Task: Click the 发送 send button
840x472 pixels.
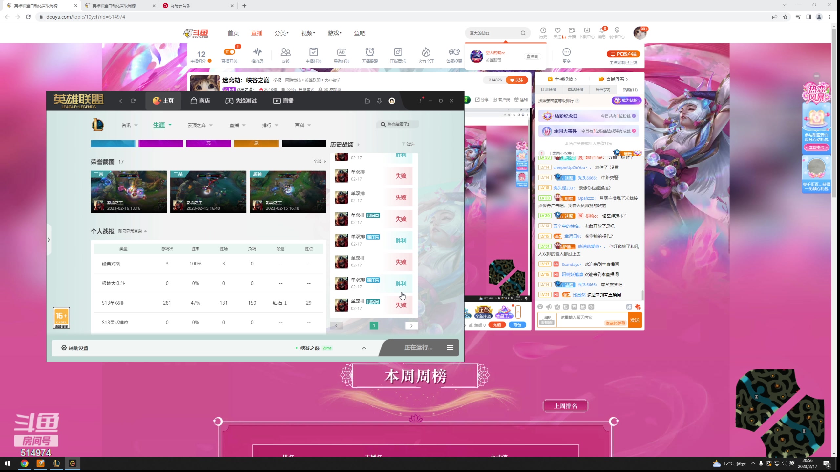Action: pos(635,320)
